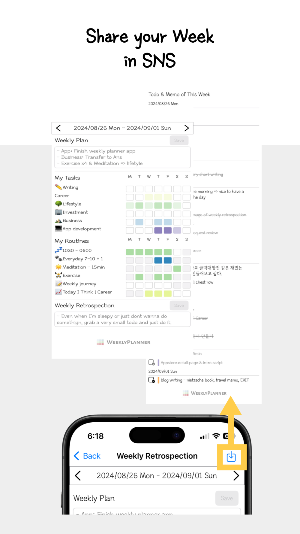Toggle Exercise routine Tuesday box
Image resolution: width=300 pixels, height=534 pixels.
pyautogui.click(x=139, y=277)
